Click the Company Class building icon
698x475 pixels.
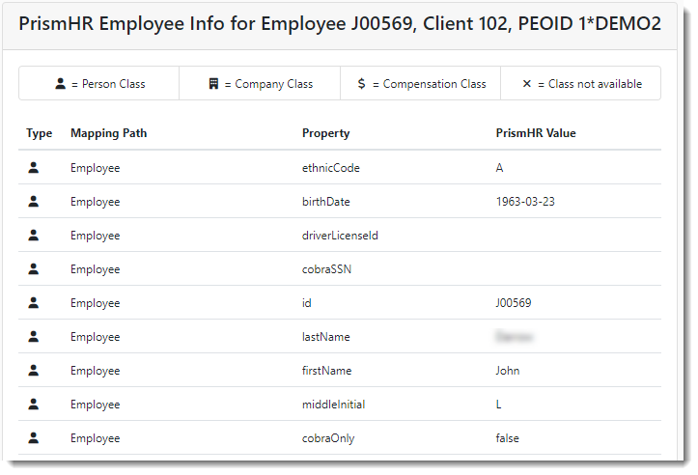[213, 84]
